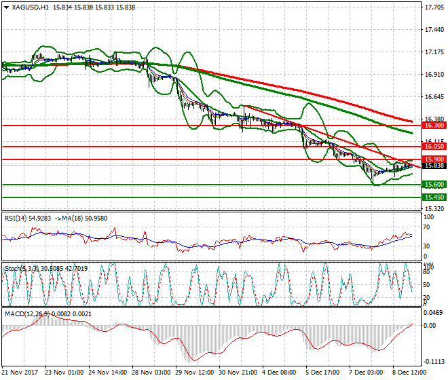
Task: Click the 17.705 price scale value
Action: 434,7
